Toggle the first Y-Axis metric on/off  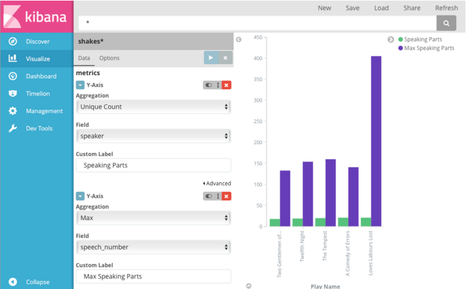click(209, 85)
